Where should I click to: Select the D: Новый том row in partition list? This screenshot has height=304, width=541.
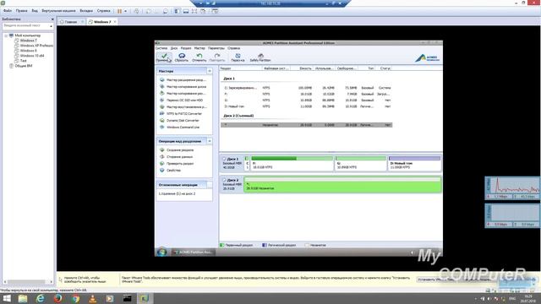306,106
